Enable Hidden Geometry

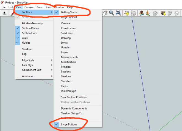click(x=34, y=23)
